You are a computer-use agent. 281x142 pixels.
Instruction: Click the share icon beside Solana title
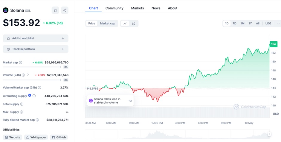click(x=65, y=10)
